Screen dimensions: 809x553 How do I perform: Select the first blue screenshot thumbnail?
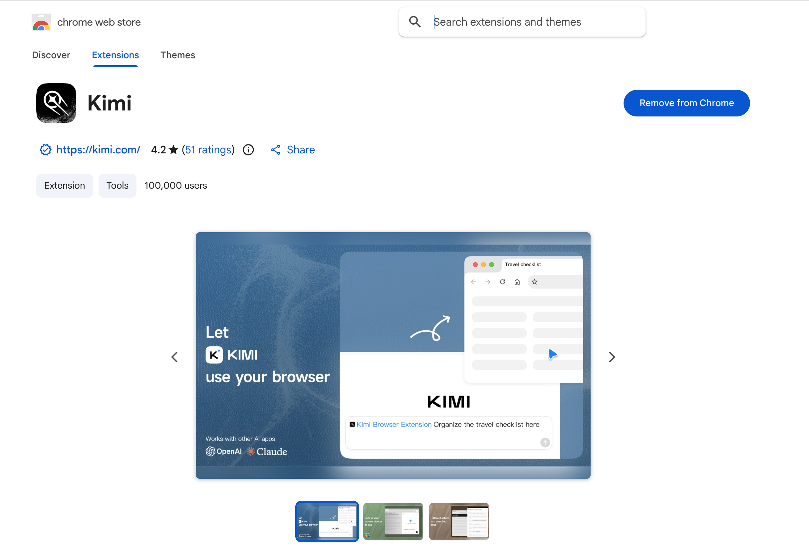[x=327, y=521]
